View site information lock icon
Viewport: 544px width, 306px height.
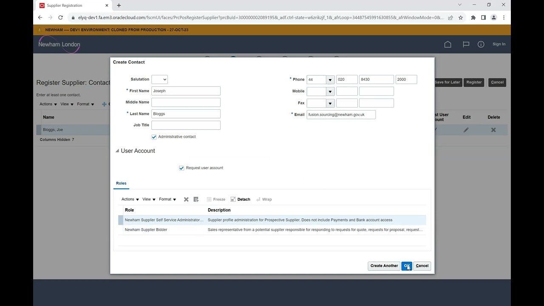click(73, 17)
